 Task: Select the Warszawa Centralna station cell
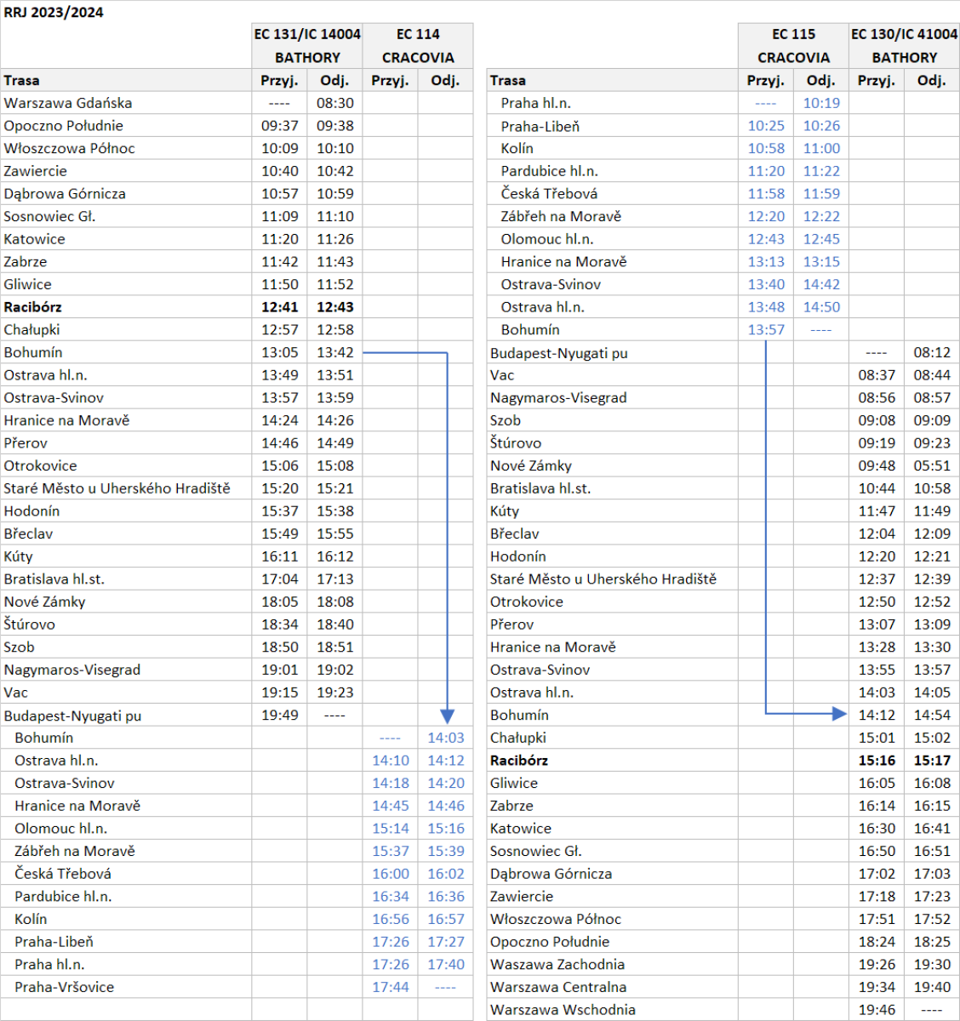click(x=558, y=987)
